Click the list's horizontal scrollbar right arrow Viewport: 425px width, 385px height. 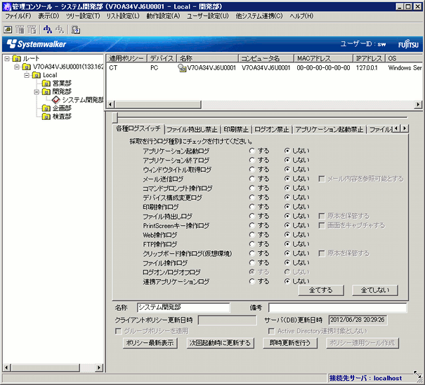pyautogui.click(x=418, y=104)
